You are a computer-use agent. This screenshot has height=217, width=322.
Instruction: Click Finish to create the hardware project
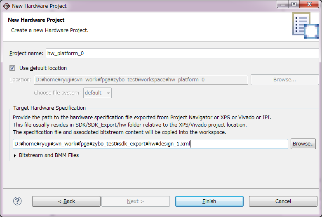click(209, 201)
